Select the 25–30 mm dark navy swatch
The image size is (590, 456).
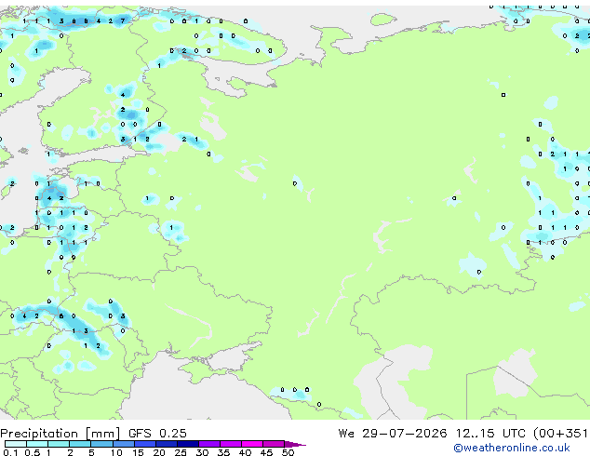[x=187, y=444]
